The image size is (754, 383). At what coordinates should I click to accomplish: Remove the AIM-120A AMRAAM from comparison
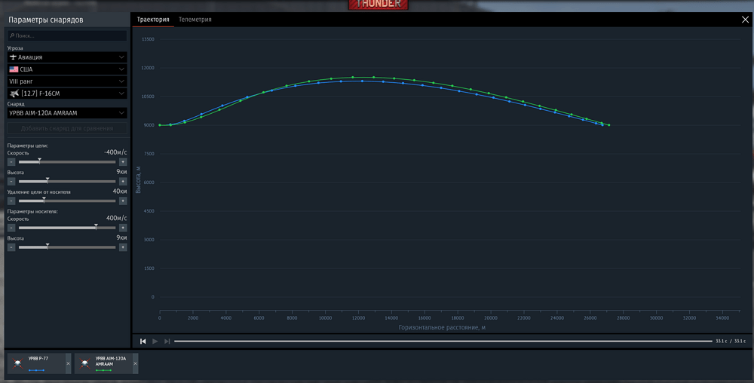135,364
